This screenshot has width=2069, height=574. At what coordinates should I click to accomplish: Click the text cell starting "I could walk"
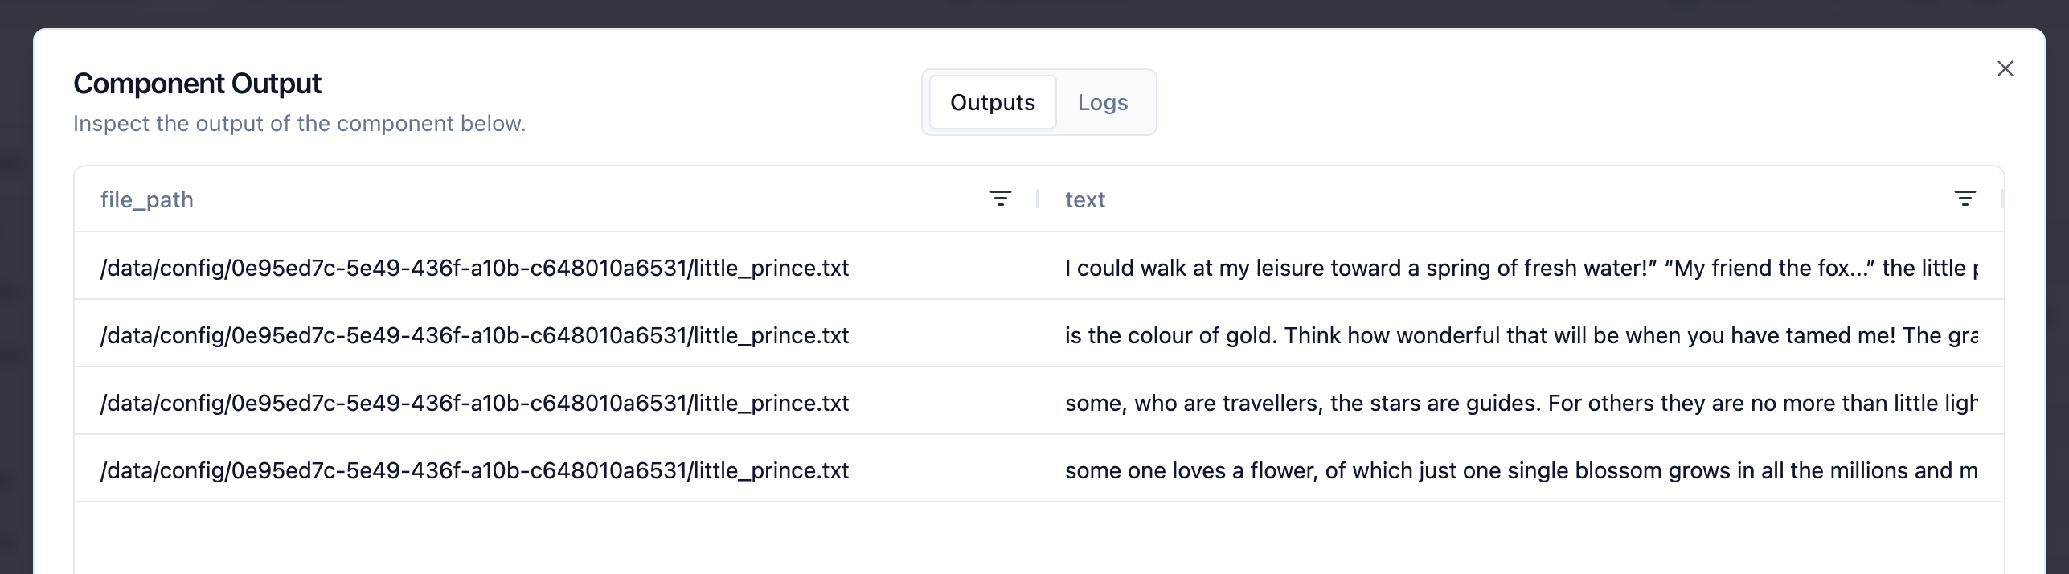(1519, 268)
